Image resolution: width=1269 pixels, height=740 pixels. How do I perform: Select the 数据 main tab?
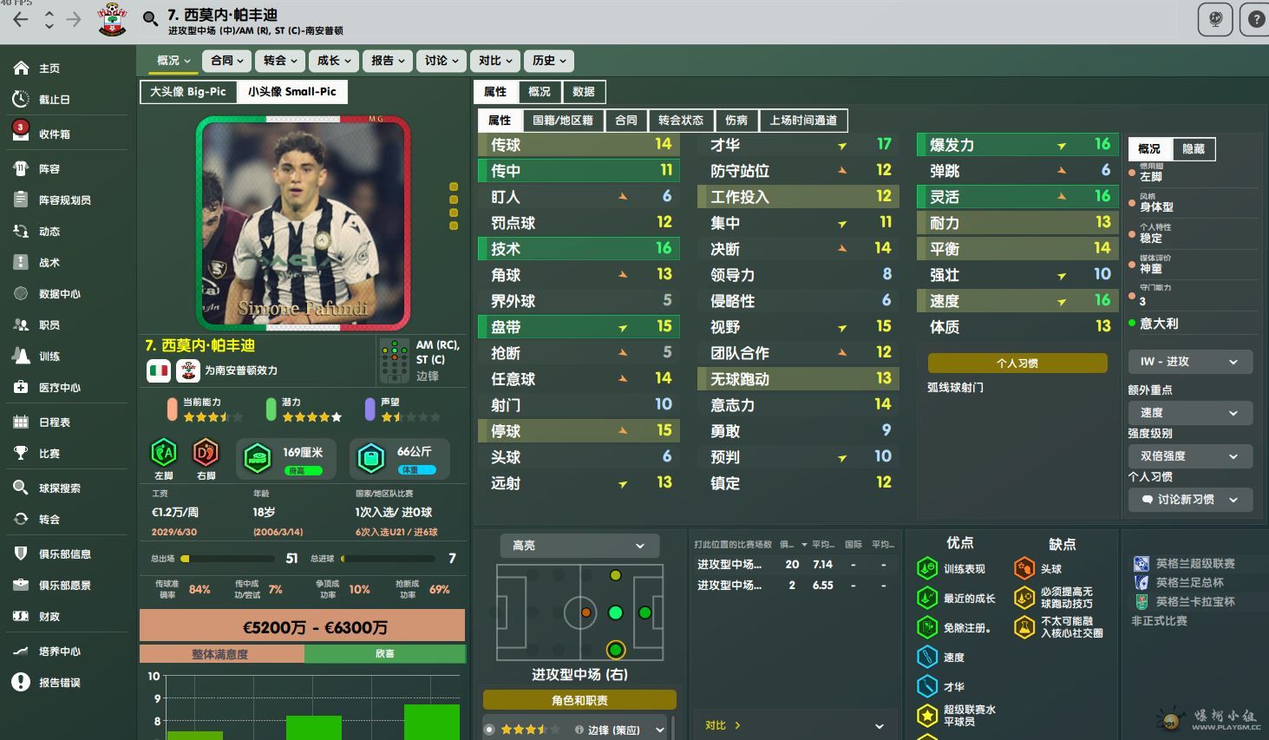(584, 91)
